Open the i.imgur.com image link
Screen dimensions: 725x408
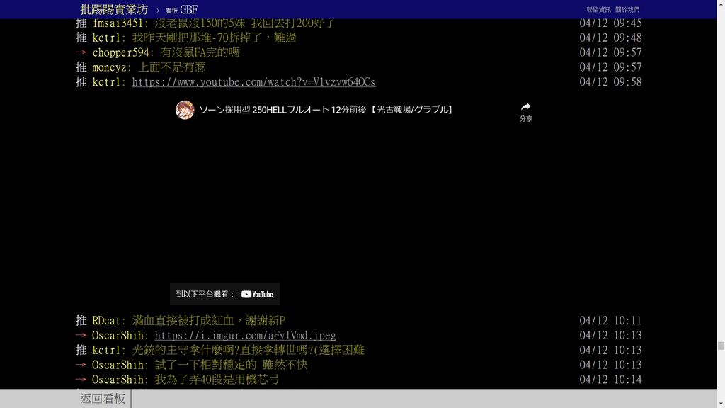point(245,336)
